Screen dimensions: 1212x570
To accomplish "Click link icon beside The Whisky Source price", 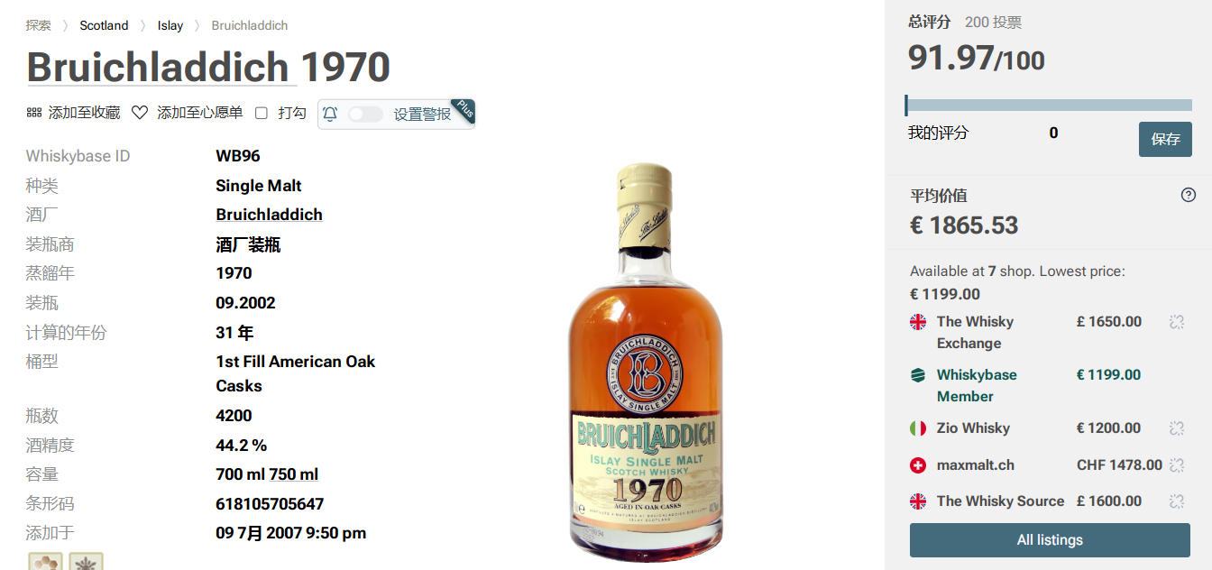I will coord(1177,501).
